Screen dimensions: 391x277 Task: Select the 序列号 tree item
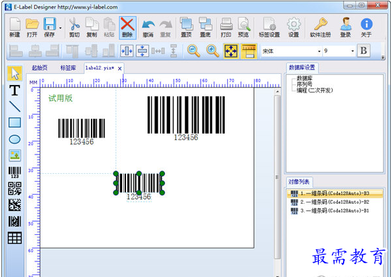[x=304, y=84]
